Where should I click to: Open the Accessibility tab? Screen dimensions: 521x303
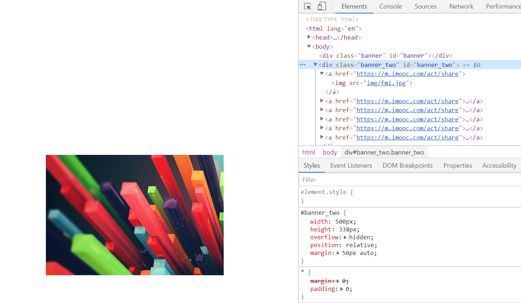pos(499,166)
